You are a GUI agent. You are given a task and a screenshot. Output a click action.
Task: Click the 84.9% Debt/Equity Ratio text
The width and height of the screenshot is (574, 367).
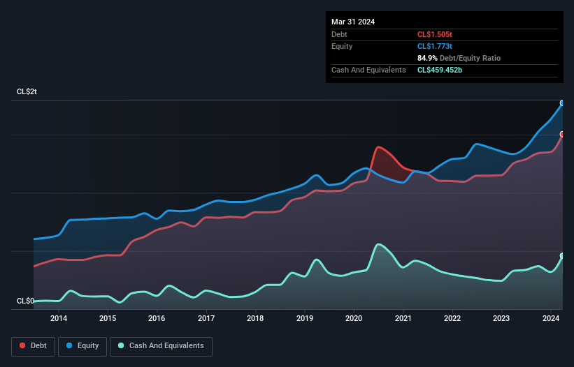(459, 58)
